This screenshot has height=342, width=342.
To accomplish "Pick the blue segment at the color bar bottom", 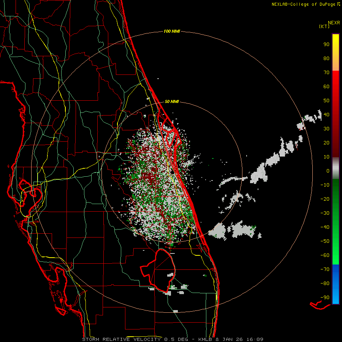I will (x=336, y=284).
